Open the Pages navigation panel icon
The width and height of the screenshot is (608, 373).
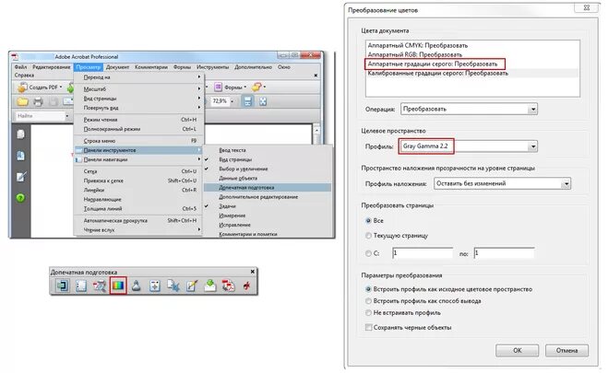(20, 134)
